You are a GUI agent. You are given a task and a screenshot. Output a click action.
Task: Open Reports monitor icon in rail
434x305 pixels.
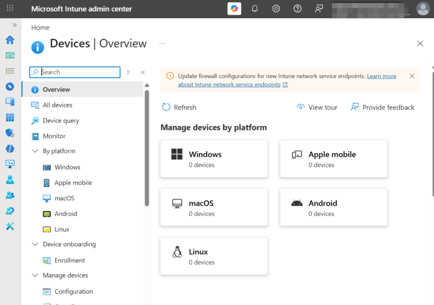pos(10,164)
